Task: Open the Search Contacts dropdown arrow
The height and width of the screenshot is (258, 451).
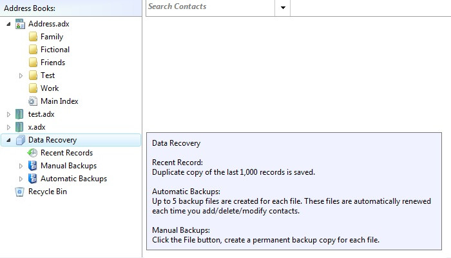Action: [283, 8]
